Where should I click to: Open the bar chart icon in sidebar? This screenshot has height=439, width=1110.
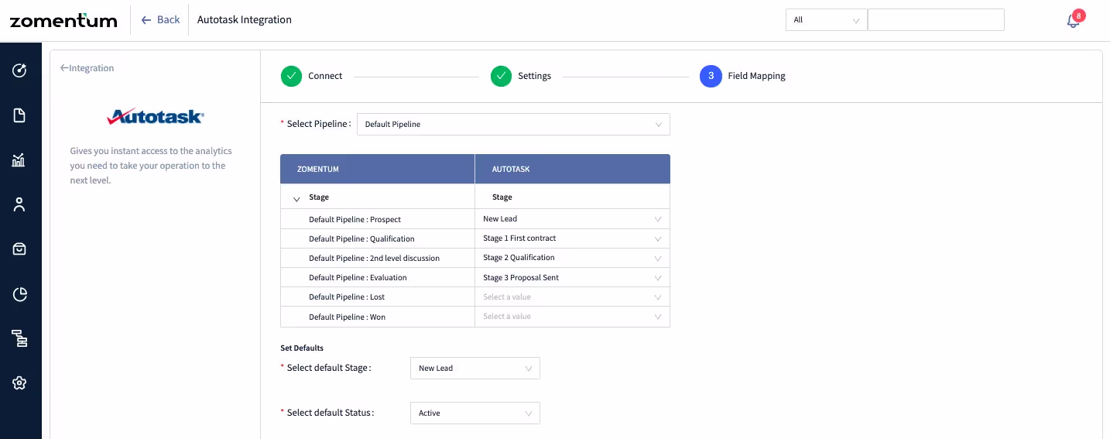pos(20,160)
